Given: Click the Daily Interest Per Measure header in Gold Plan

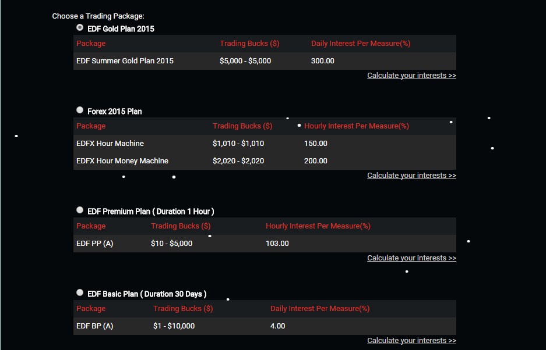Looking at the screenshot, I should [361, 44].
